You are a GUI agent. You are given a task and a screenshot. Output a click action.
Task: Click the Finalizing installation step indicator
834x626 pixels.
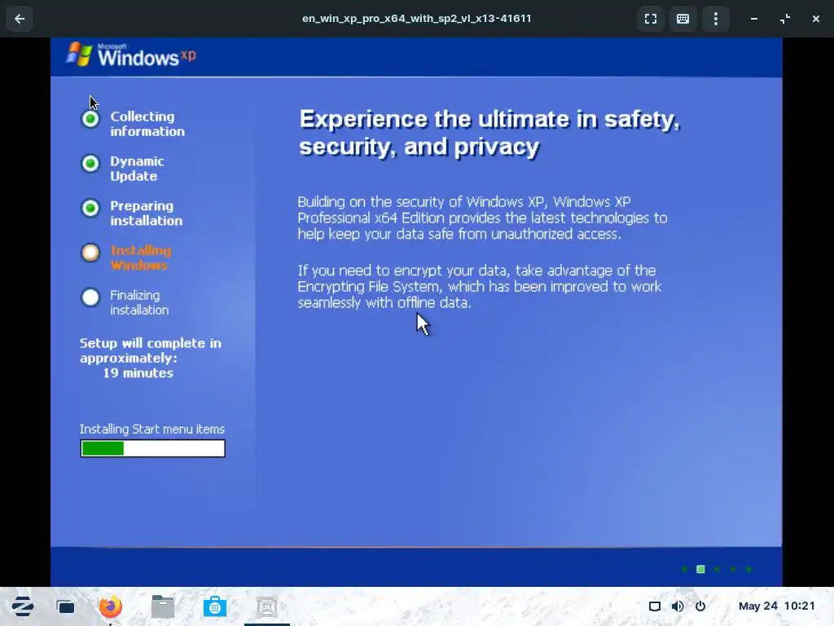click(90, 298)
